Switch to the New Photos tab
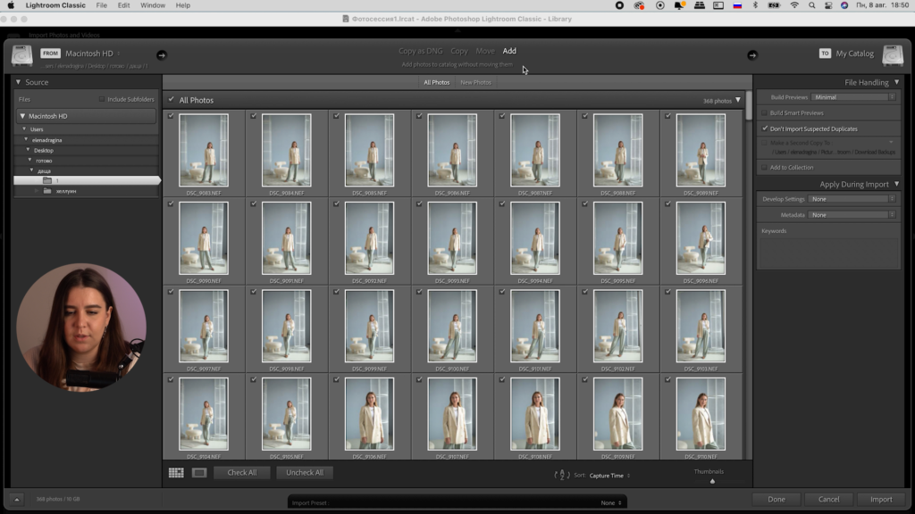The height and width of the screenshot is (514, 915). (x=475, y=82)
